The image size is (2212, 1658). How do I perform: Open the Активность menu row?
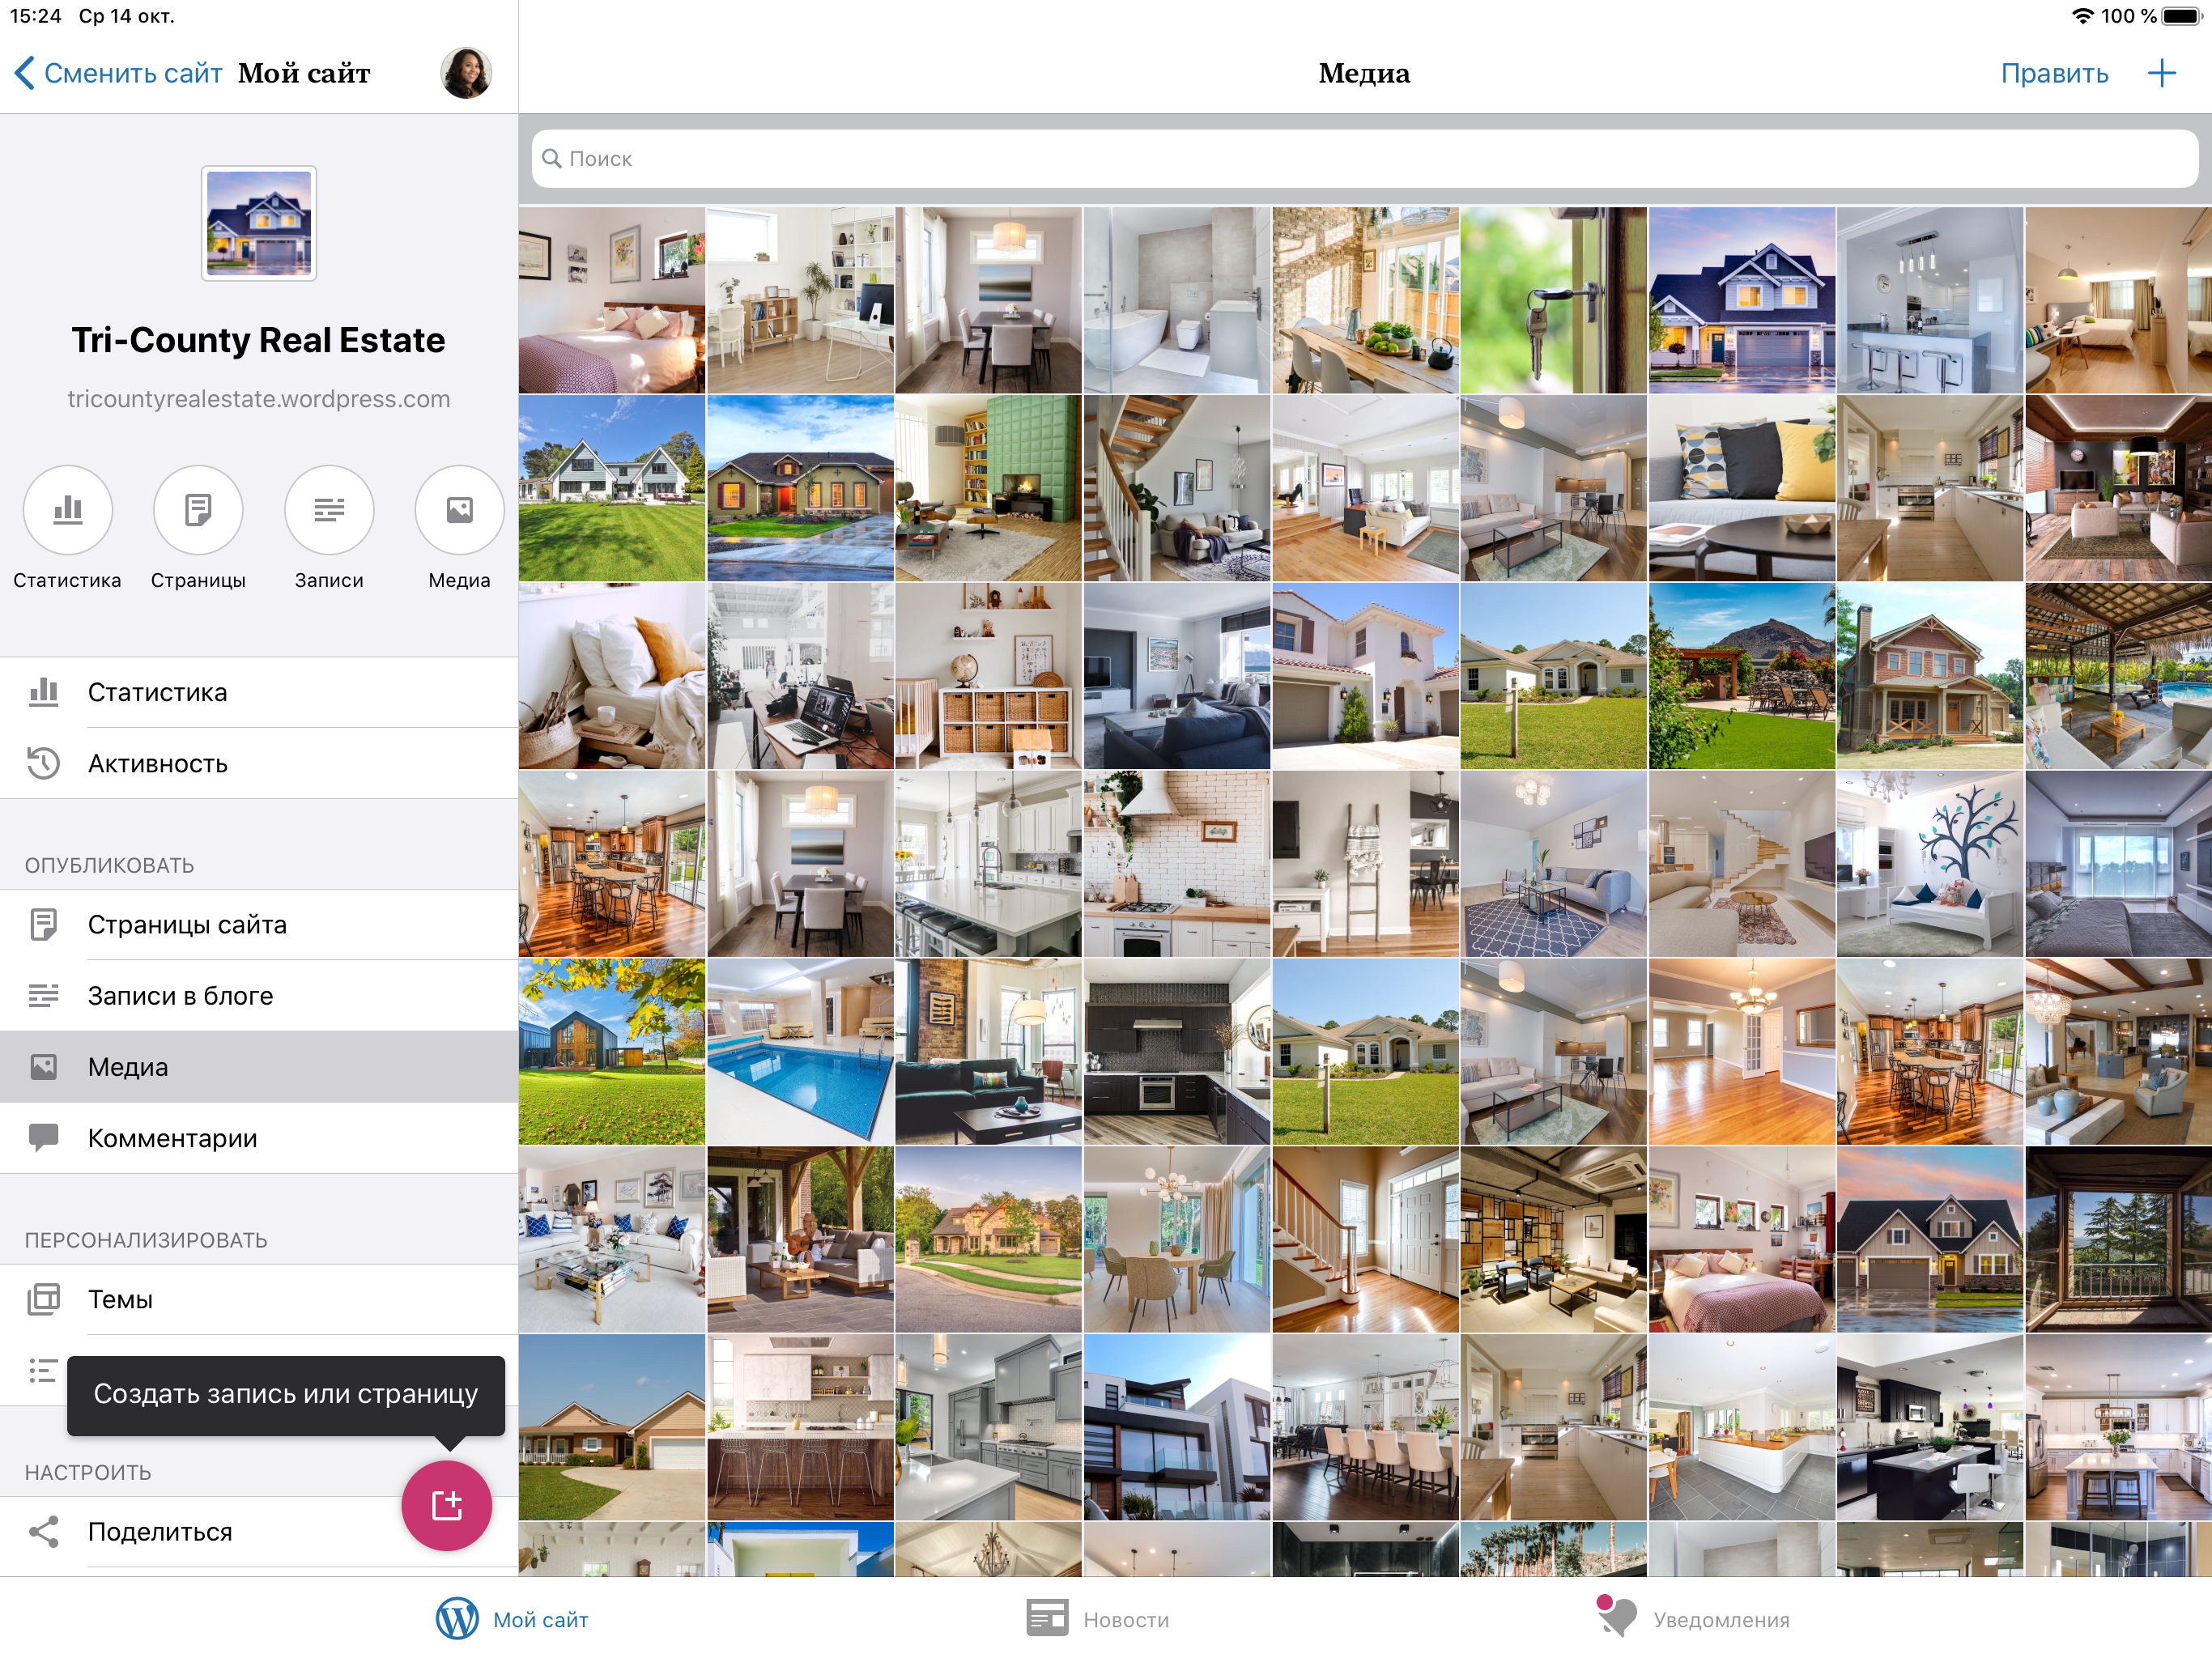coord(259,764)
